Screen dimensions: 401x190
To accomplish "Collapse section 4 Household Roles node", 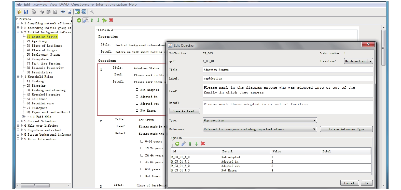I will tap(18, 76).
